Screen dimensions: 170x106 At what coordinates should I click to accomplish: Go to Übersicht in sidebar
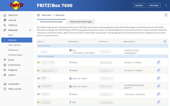[13, 15]
